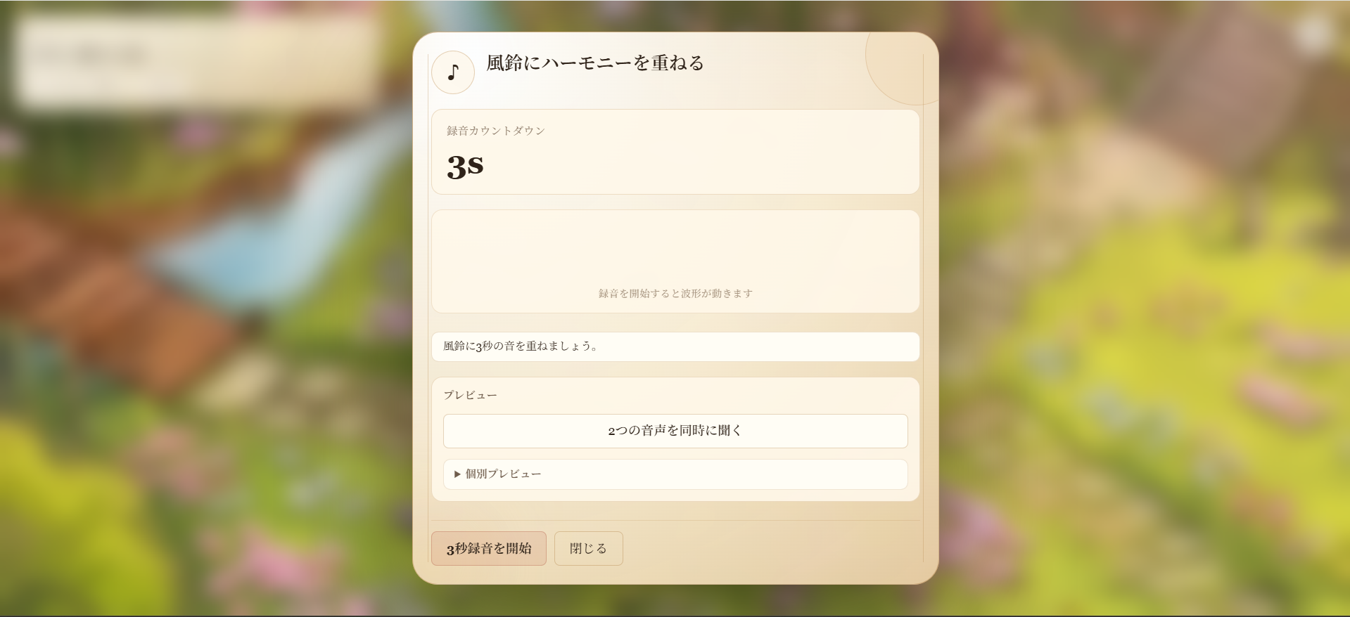
Task: Click the music note icon in the dialog header
Action: tap(452, 72)
